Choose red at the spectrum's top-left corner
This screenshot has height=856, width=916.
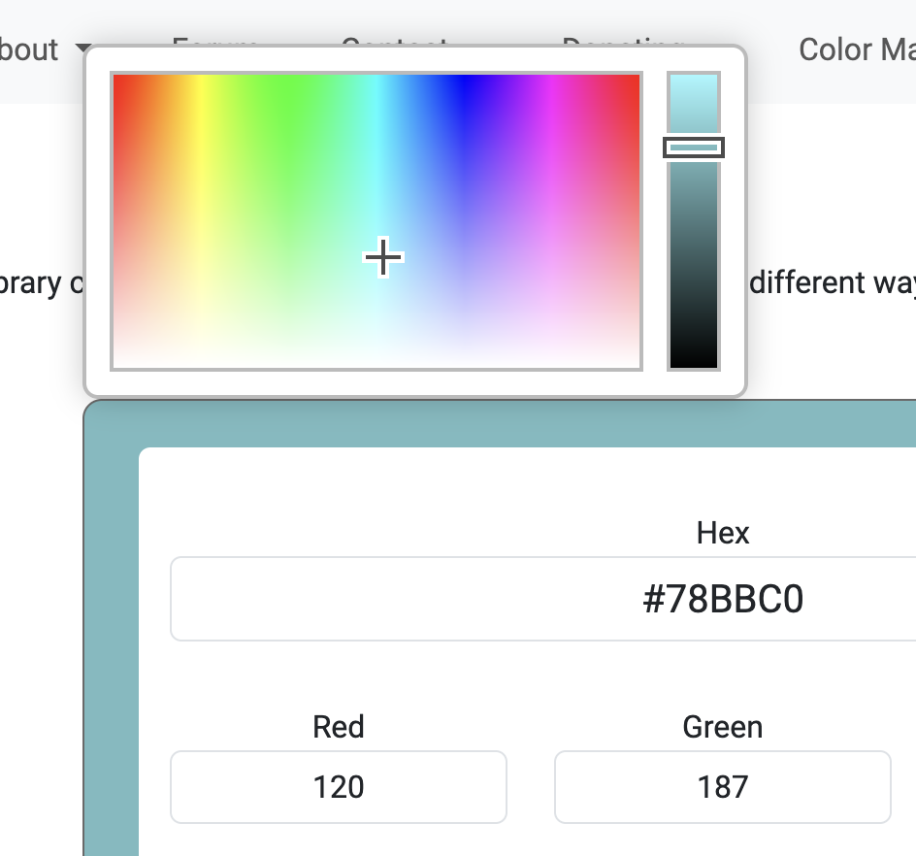(118, 80)
